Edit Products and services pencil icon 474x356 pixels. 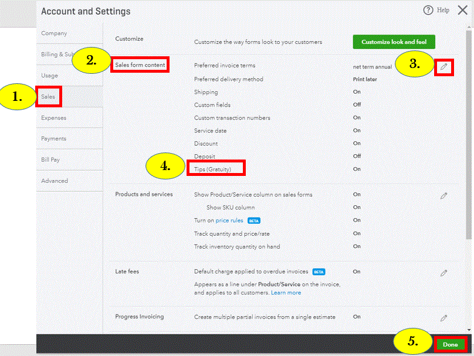444,196
